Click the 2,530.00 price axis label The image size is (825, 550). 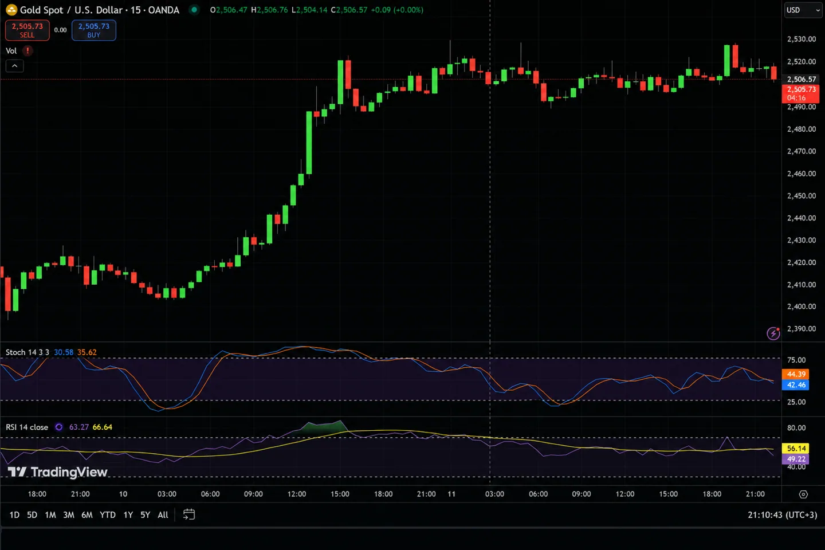[x=802, y=39]
